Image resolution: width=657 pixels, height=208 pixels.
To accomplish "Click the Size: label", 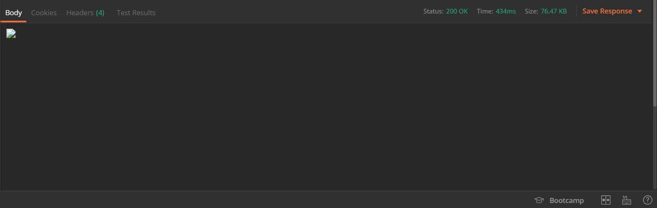I will pyautogui.click(x=532, y=11).
